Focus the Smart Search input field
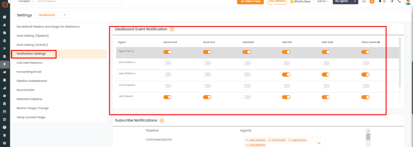The image size is (413, 147). [x=79, y=2]
